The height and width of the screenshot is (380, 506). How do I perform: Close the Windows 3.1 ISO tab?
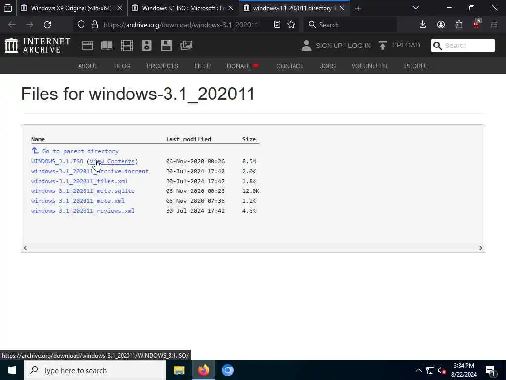231,8
